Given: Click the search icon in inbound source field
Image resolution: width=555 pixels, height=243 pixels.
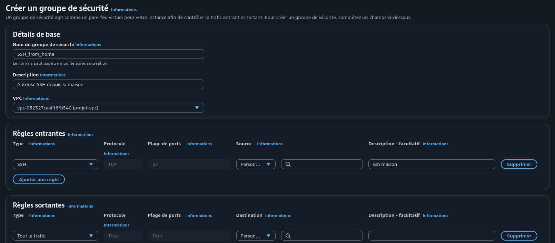Looking at the screenshot, I should point(288,164).
